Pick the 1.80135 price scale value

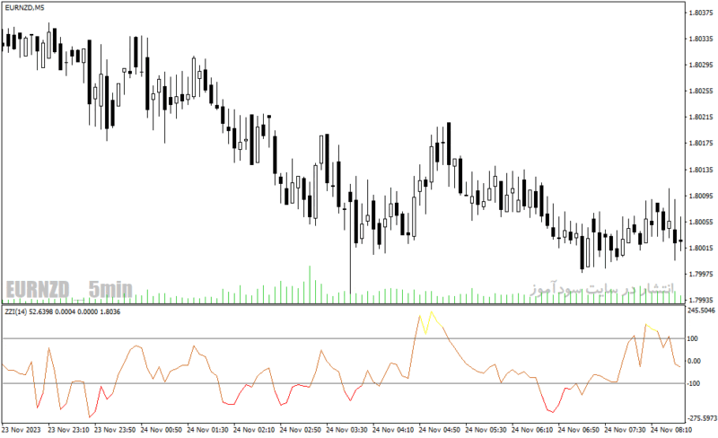[701, 170]
